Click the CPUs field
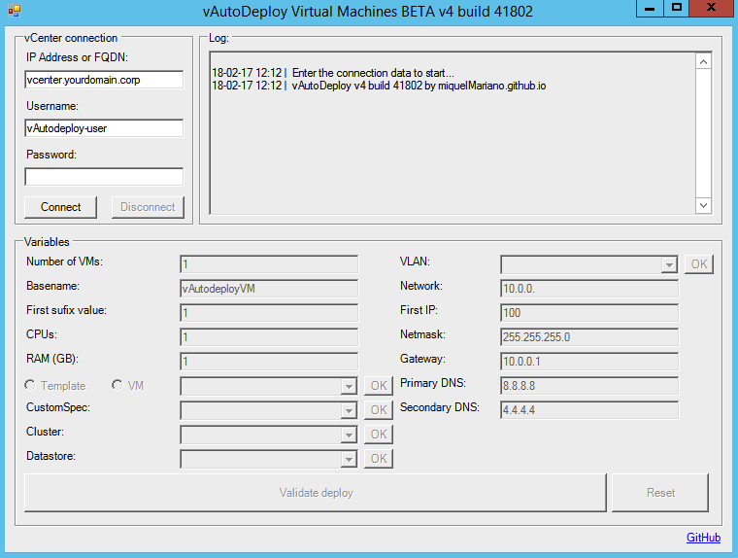The image size is (738, 558). tap(269, 337)
